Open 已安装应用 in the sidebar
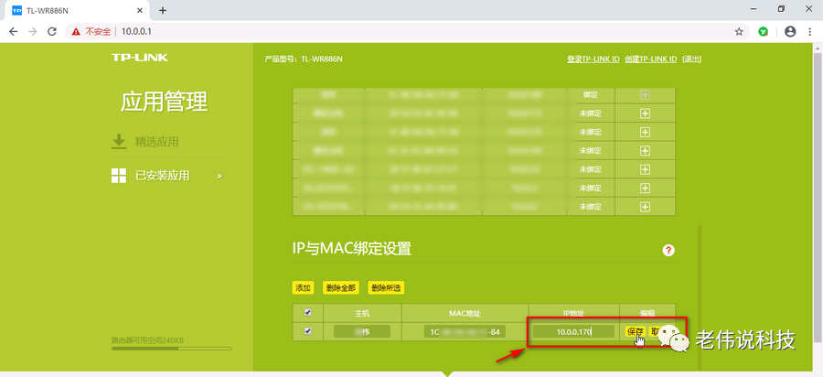 click(162, 176)
